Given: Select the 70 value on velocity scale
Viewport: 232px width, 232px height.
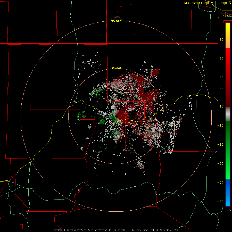Looking at the screenshot, I should [x=221, y=49].
